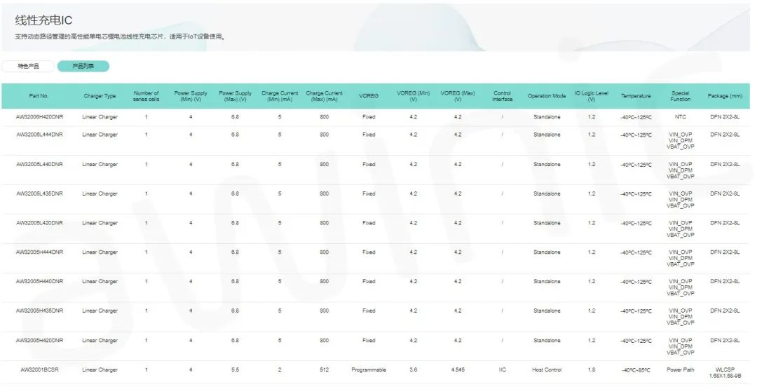This screenshot has height=387, width=757.
Task: Open part AW32005H444DNR
Action: point(39,252)
